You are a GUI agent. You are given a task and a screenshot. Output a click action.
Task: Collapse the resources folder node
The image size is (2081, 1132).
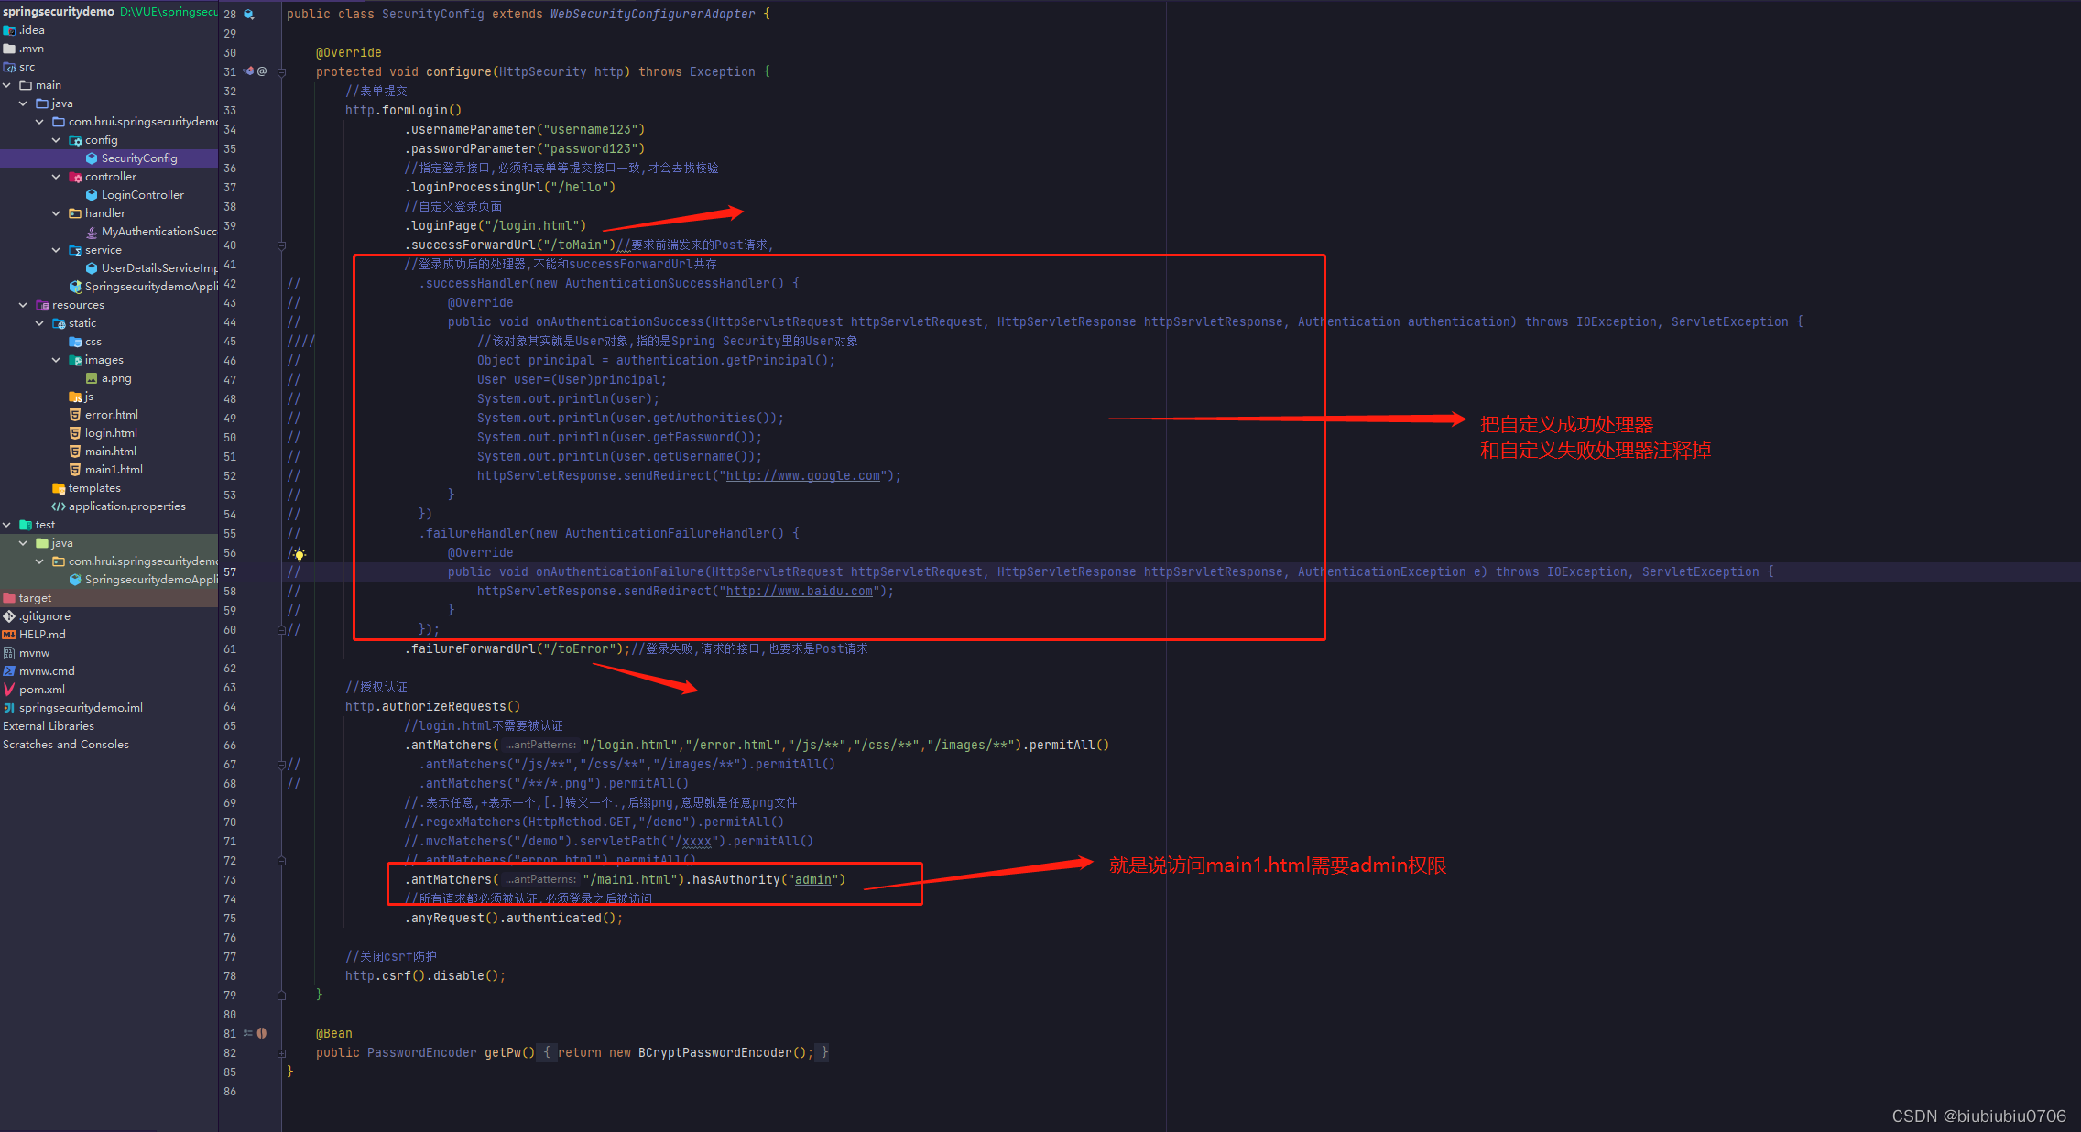(24, 305)
